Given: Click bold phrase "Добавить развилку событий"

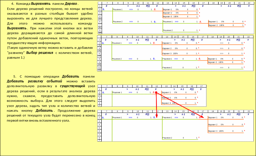Looking at the screenshot, I should coord(35,81).
